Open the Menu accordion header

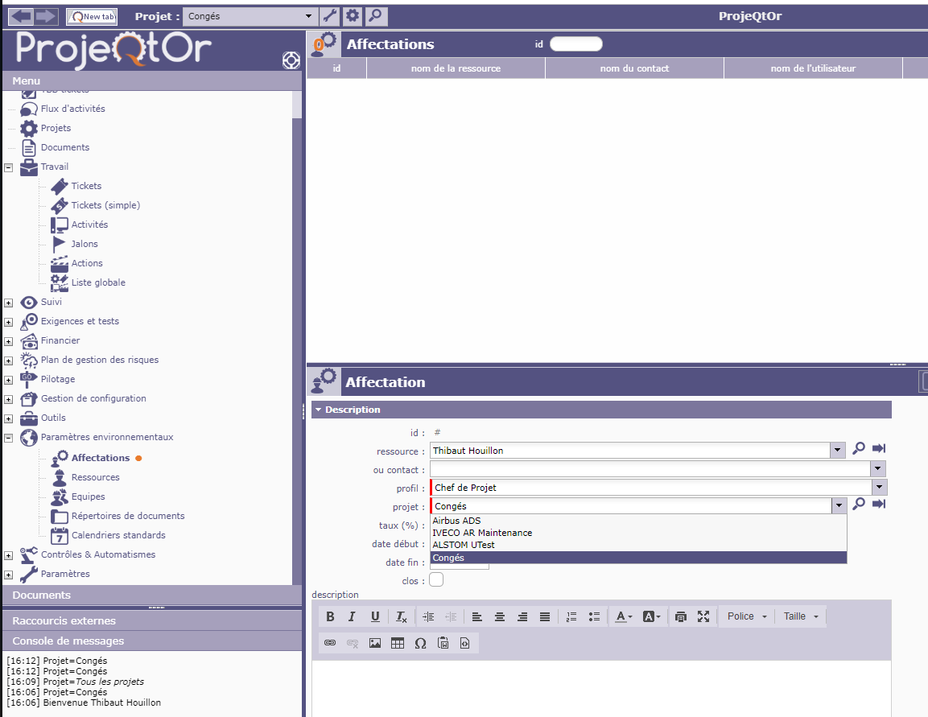[x=152, y=81]
